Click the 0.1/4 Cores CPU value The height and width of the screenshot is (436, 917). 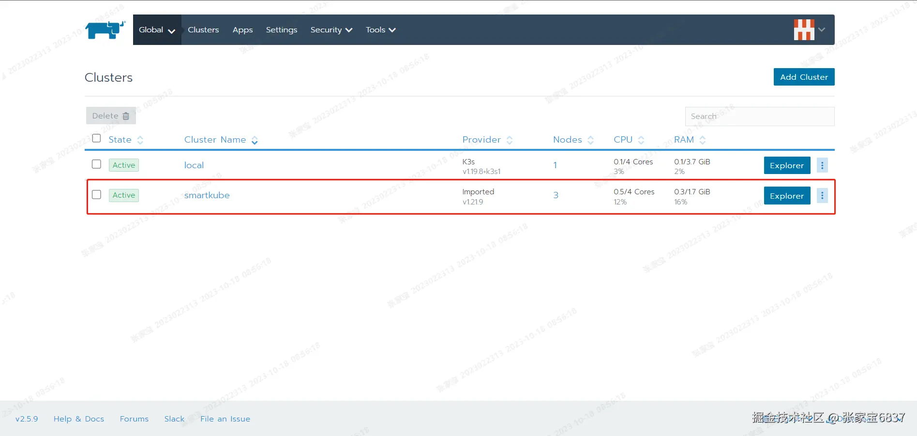[x=633, y=161]
